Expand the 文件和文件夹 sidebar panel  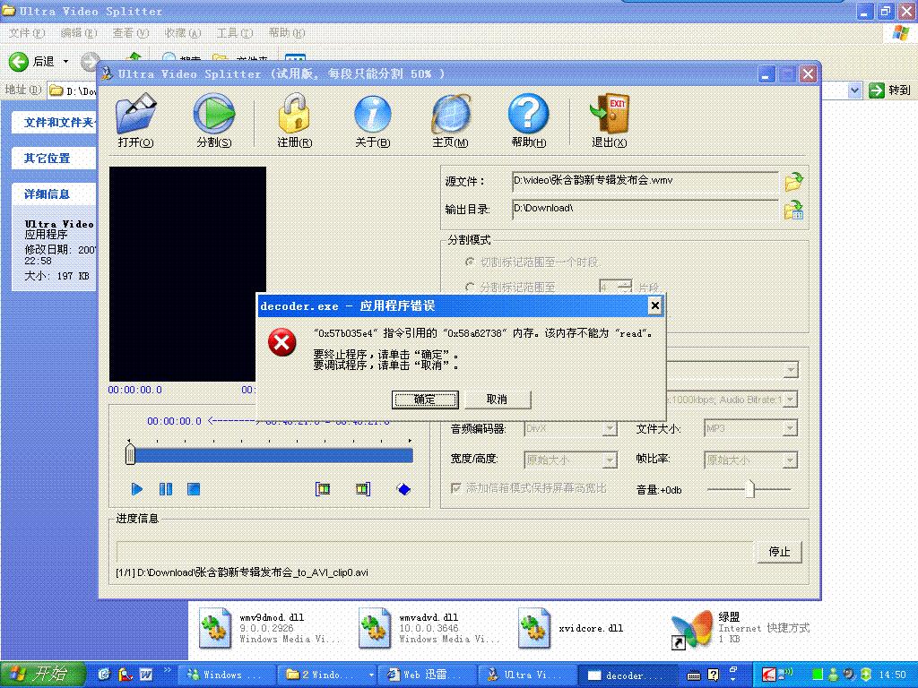click(54, 122)
